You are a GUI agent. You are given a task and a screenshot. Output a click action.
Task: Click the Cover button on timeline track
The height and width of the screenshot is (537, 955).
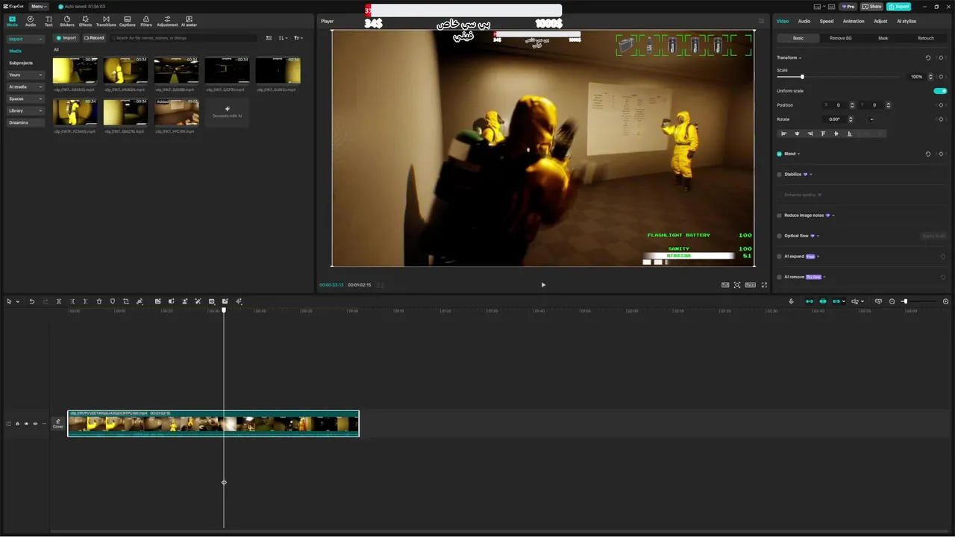[x=57, y=424]
